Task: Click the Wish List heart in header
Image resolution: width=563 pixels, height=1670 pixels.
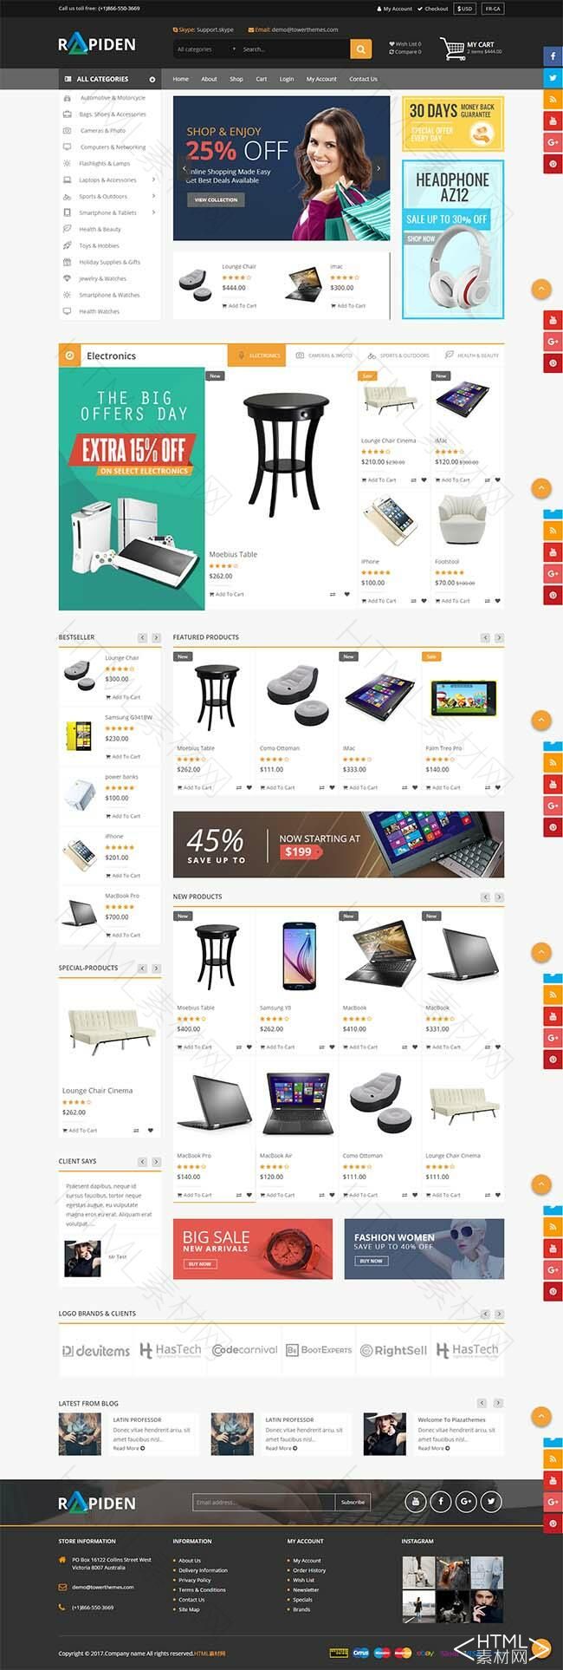Action: 392,43
